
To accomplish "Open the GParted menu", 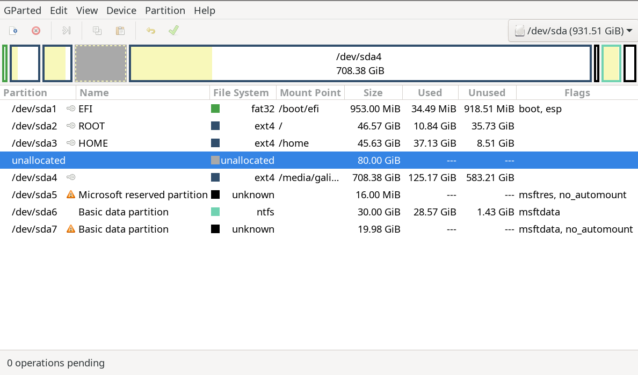I will tap(23, 10).
